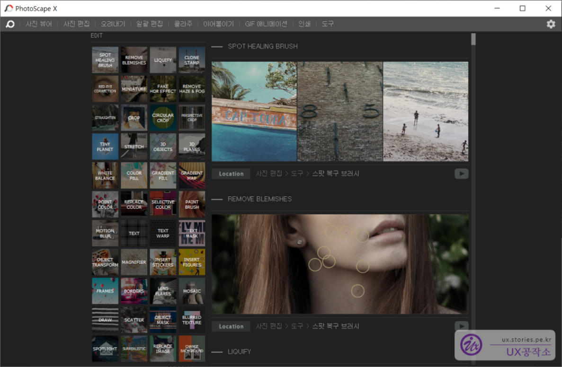Open the Clone Stamp tool tile
This screenshot has height=367, width=562.
192,60
